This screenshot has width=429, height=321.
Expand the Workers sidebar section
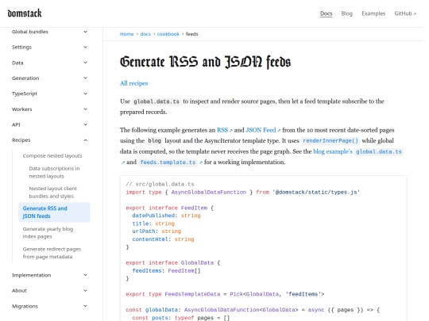[x=49, y=109]
